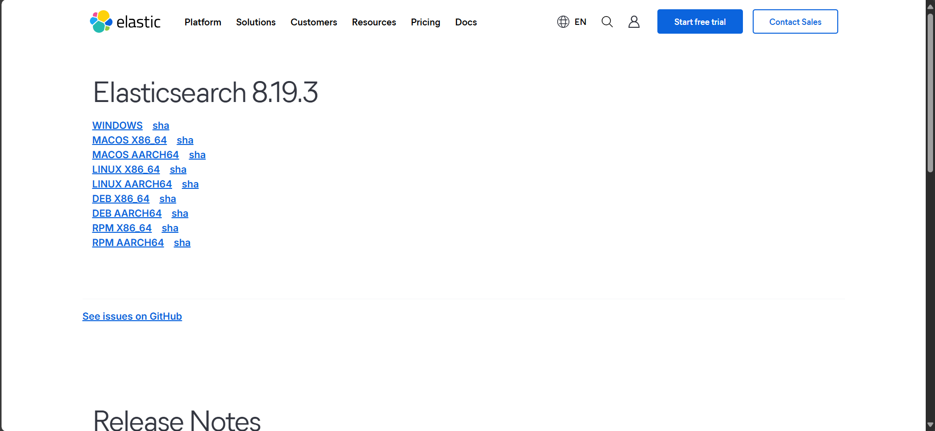Open sha link for RPM X86_64

pyautogui.click(x=170, y=228)
